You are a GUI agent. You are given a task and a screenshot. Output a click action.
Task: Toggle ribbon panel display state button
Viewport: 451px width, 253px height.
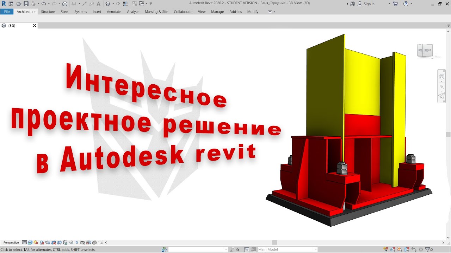point(270,12)
